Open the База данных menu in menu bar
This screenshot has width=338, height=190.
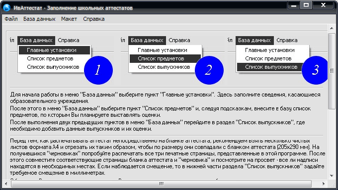click(x=39, y=19)
